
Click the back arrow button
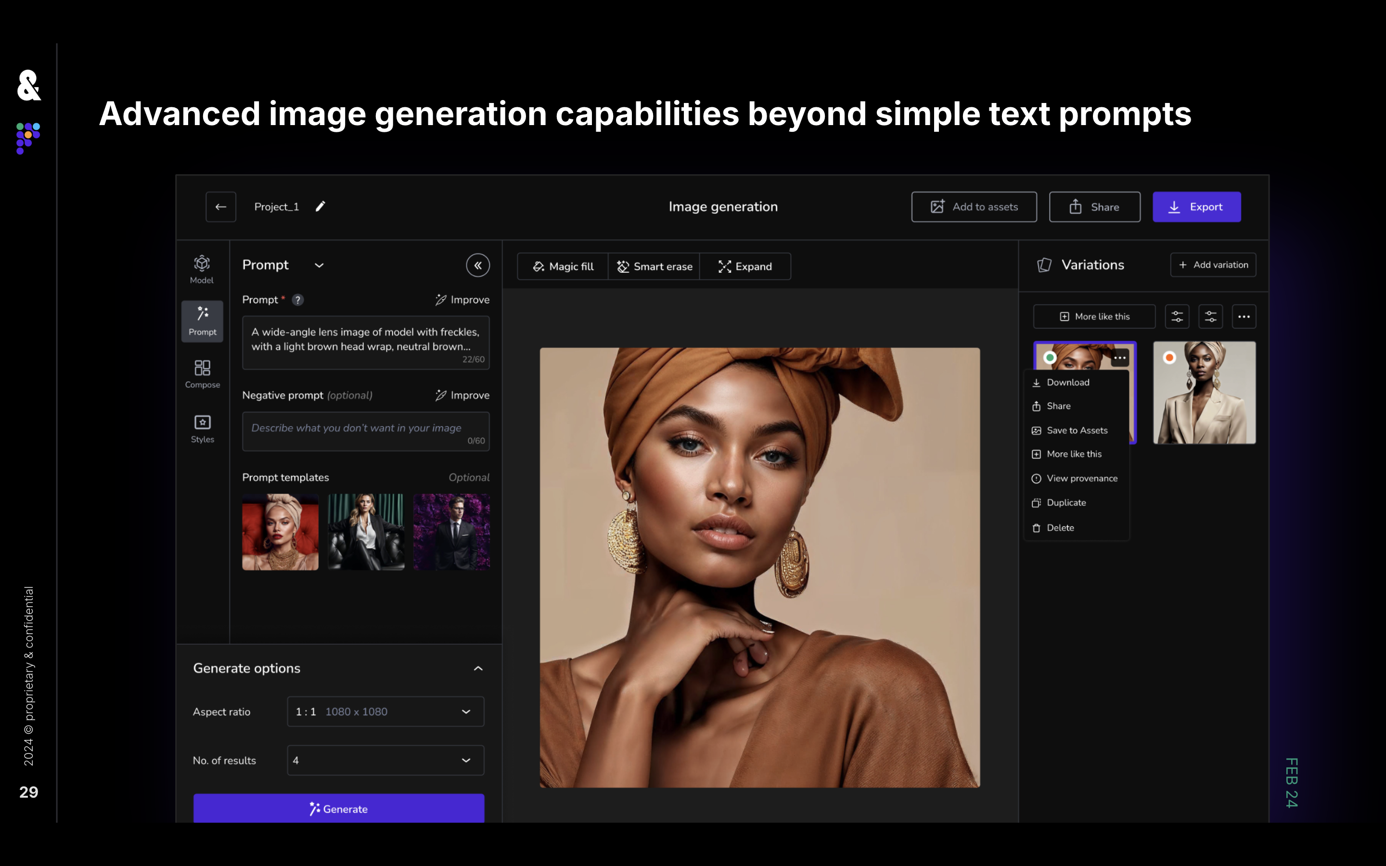coord(220,207)
